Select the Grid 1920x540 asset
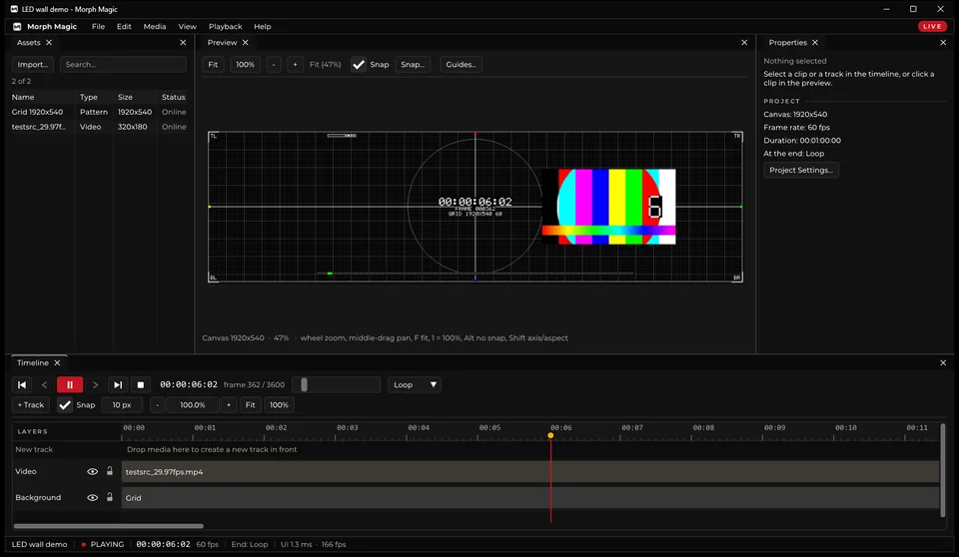The width and height of the screenshot is (959, 557). (x=99, y=112)
